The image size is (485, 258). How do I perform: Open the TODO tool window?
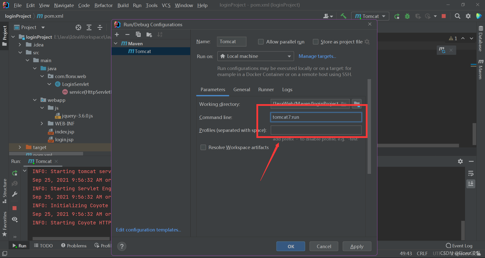point(43,246)
